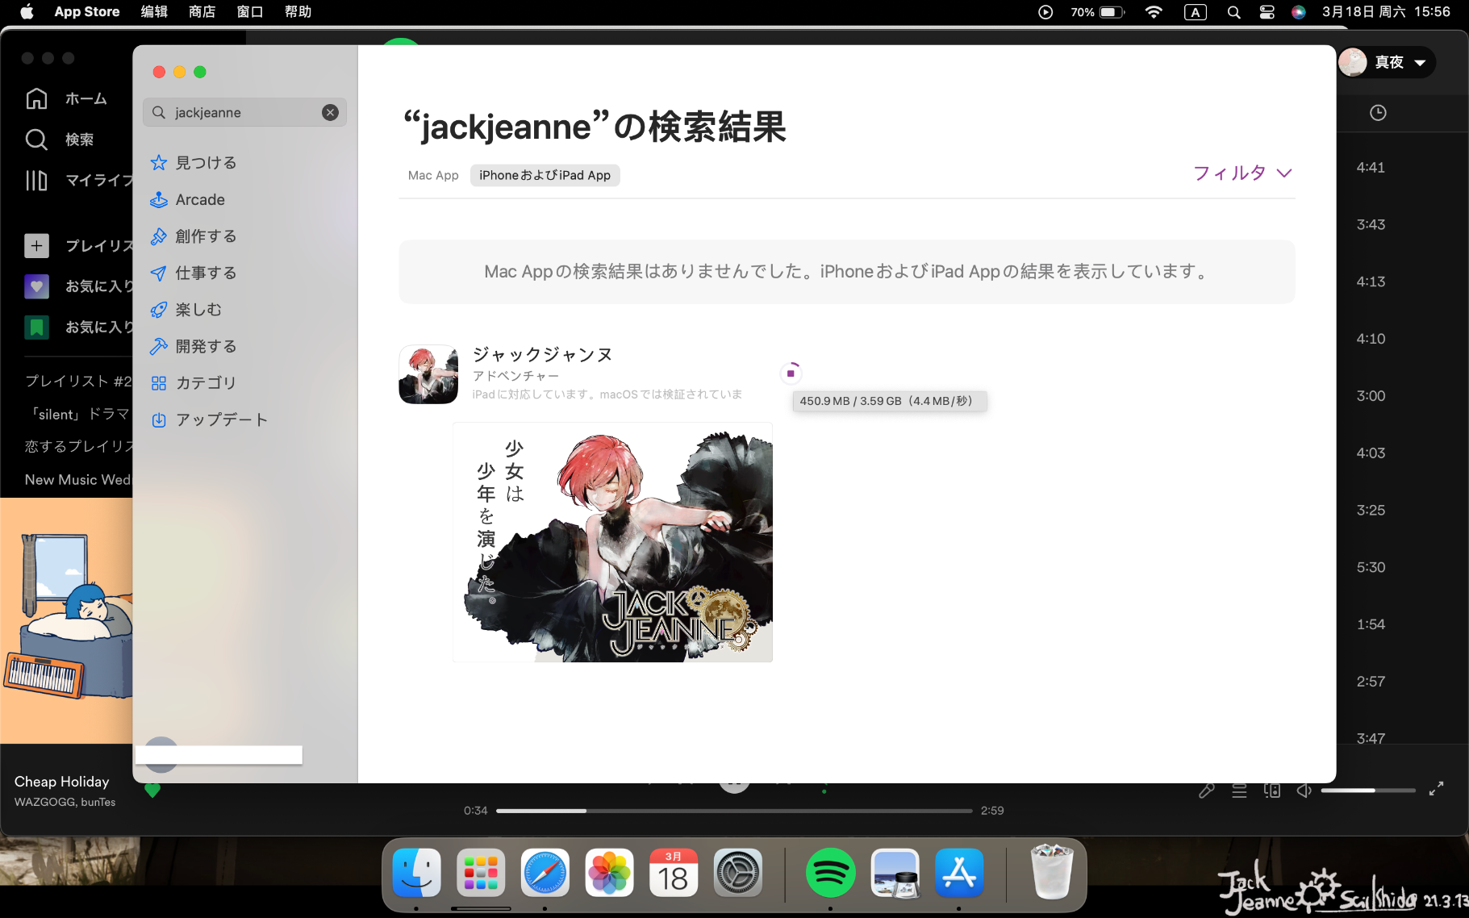Open Spotify lyrics microphone icon
Screen dimensions: 1469x918
1207,791
